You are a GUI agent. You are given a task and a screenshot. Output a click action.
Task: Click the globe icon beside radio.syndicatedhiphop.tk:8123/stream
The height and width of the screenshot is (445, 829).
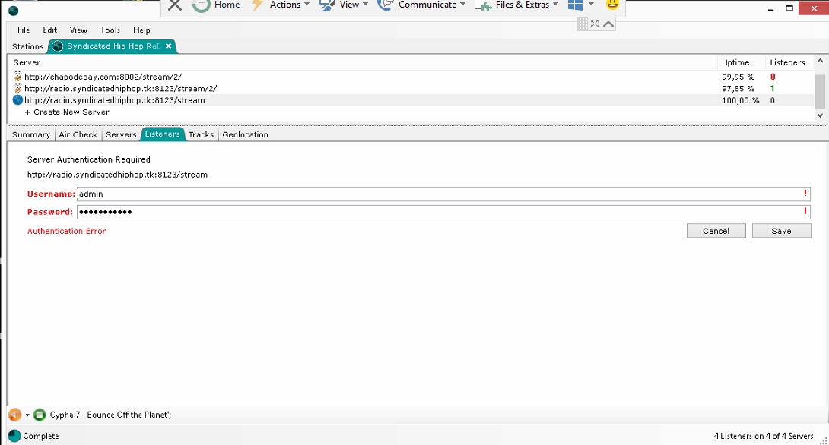(x=17, y=100)
